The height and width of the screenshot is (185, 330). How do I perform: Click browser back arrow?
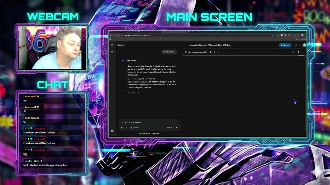click(x=110, y=35)
